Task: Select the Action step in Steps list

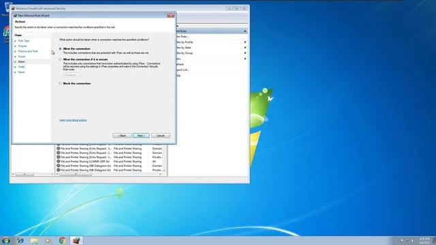Action: [21, 62]
